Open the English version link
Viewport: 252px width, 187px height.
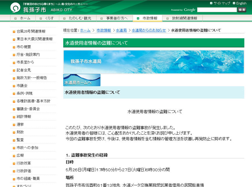(x=241, y=3)
